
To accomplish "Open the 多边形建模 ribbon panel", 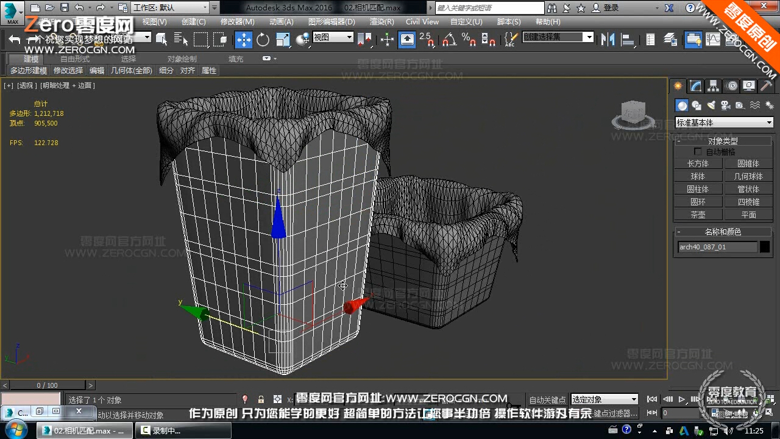I will [x=29, y=71].
